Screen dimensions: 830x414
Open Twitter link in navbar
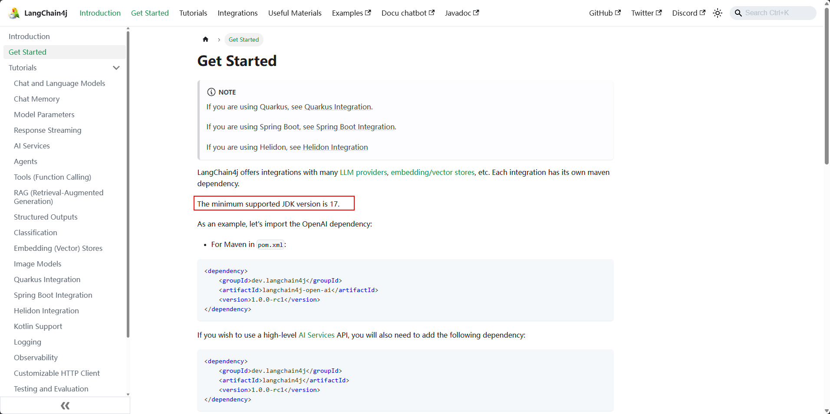[x=647, y=13]
